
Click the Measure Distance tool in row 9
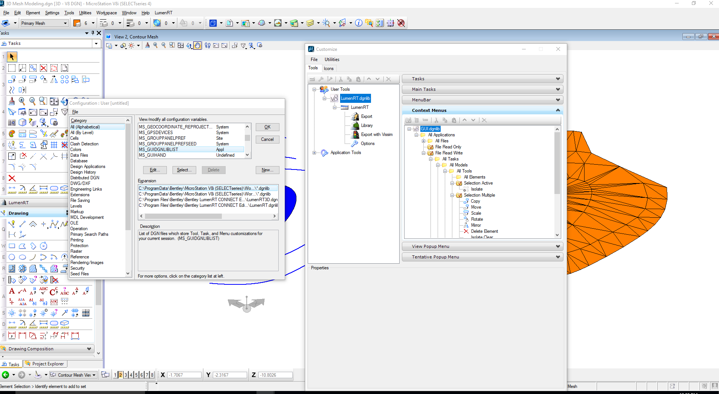point(12,189)
